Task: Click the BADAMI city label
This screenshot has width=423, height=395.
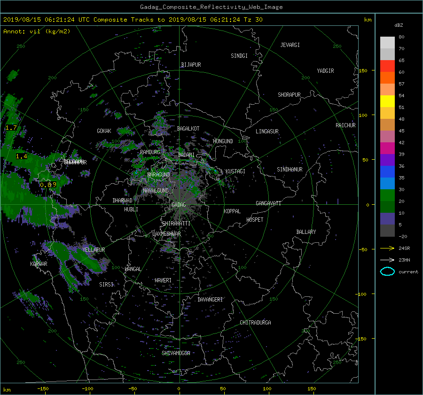Action: click(x=186, y=155)
